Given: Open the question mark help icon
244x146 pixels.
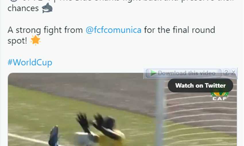Looking at the screenshot, I should (x=226, y=72).
